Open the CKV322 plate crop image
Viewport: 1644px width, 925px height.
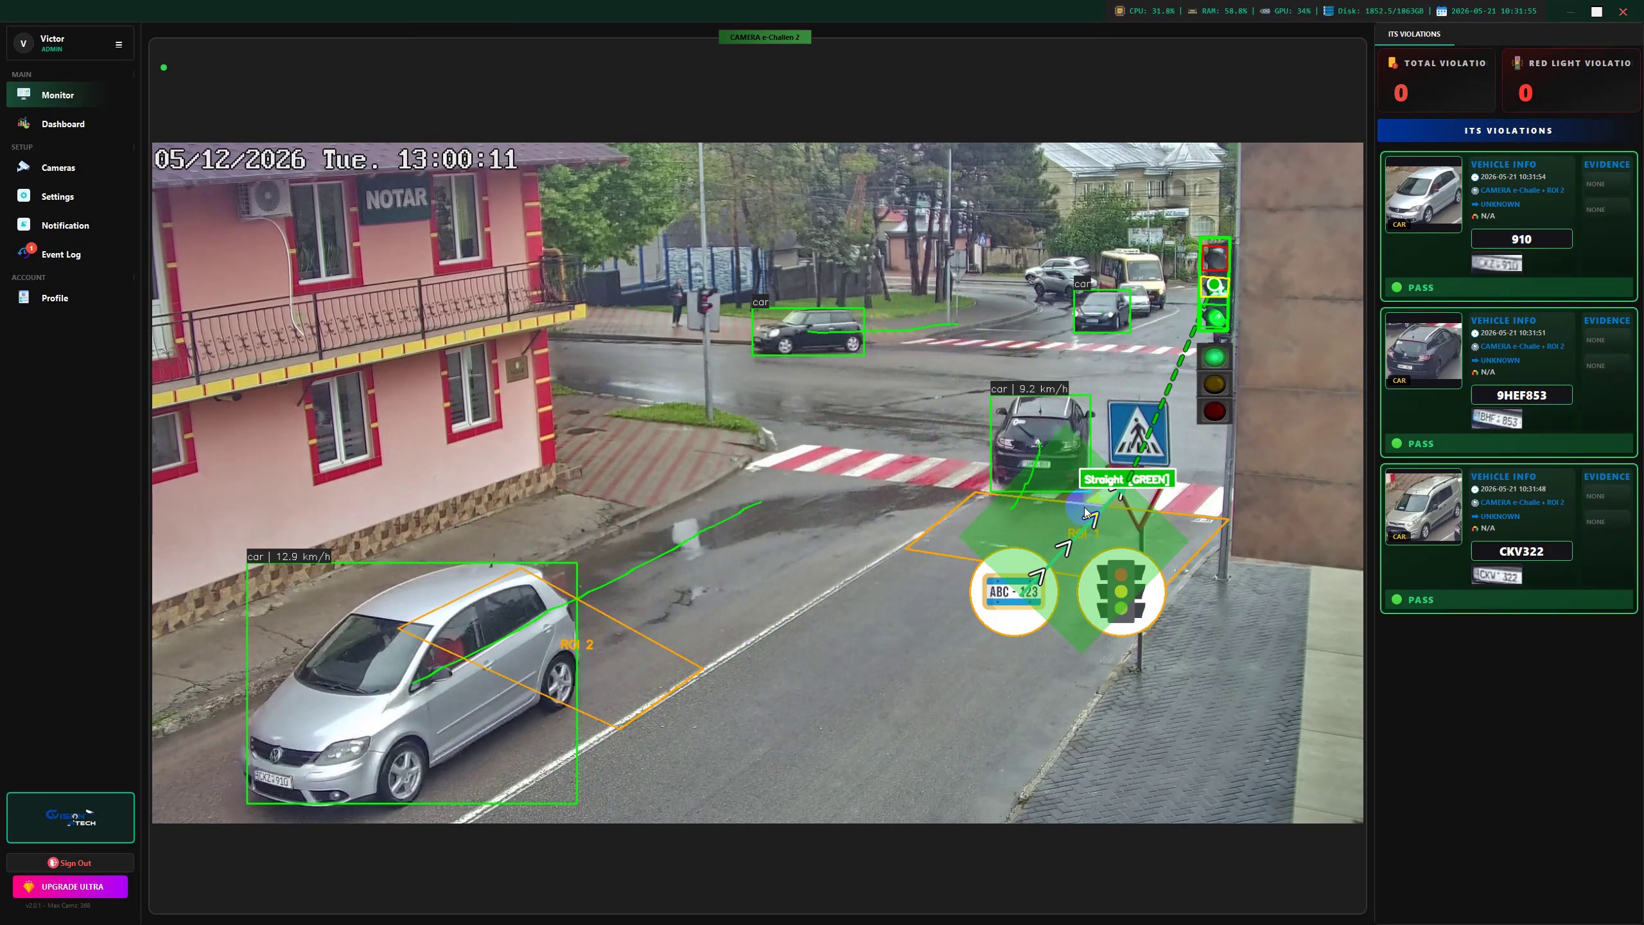pyautogui.click(x=1496, y=575)
